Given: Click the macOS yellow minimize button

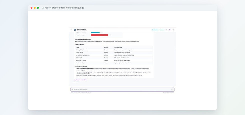Looking at the screenshot, I should click(x=35, y=8).
